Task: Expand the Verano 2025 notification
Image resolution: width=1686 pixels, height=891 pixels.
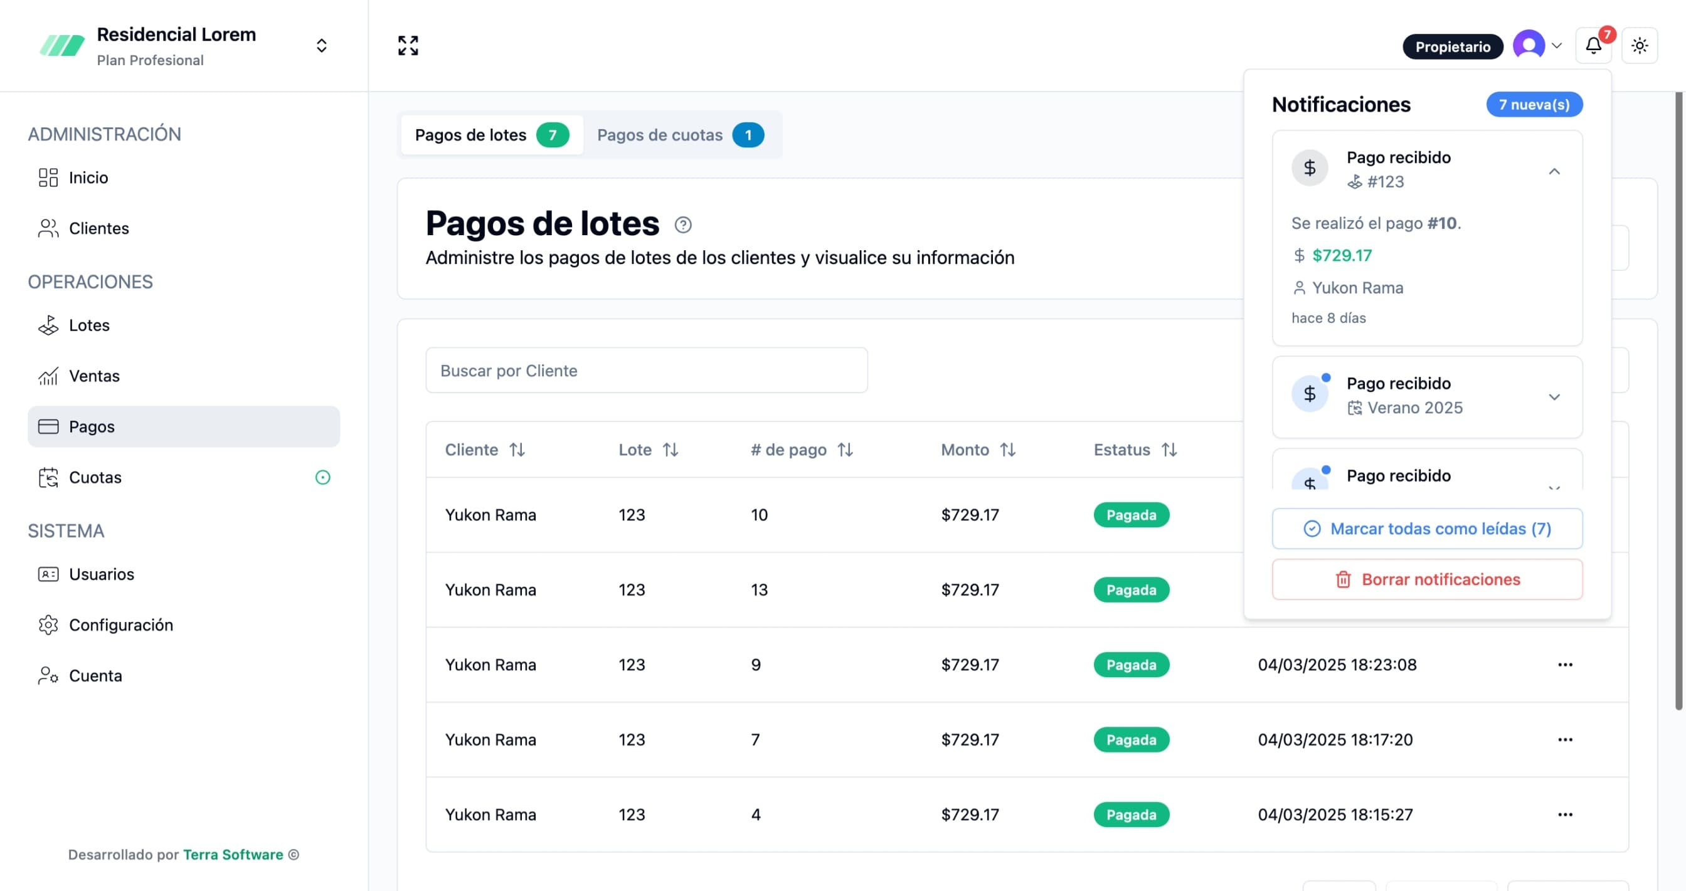Action: coord(1554,397)
